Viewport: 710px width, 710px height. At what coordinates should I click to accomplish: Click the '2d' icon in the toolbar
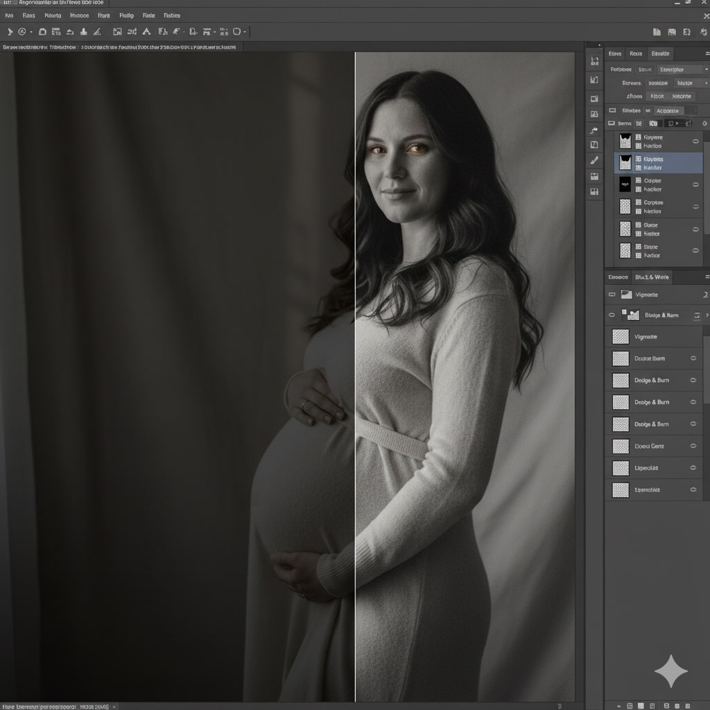click(x=131, y=31)
